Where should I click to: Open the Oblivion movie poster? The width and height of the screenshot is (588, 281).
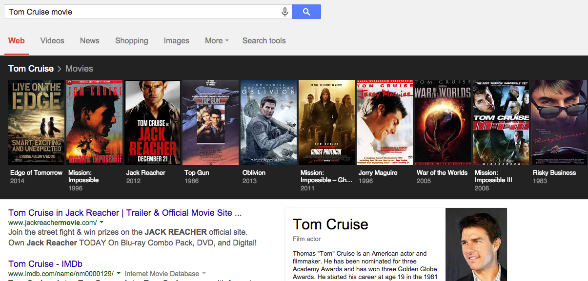pyautogui.click(x=269, y=123)
